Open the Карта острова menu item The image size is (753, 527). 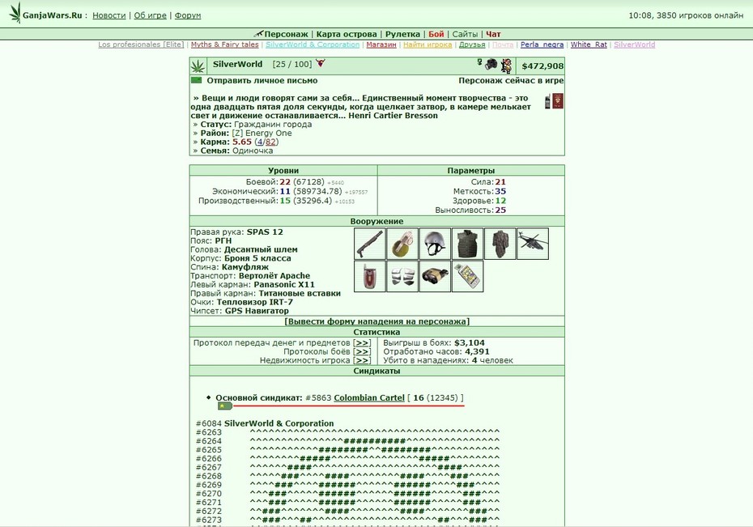tap(347, 34)
